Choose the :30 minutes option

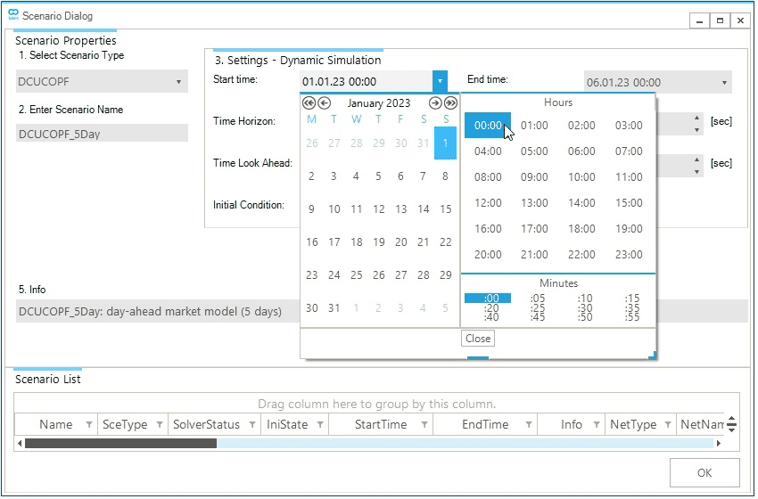(x=584, y=308)
